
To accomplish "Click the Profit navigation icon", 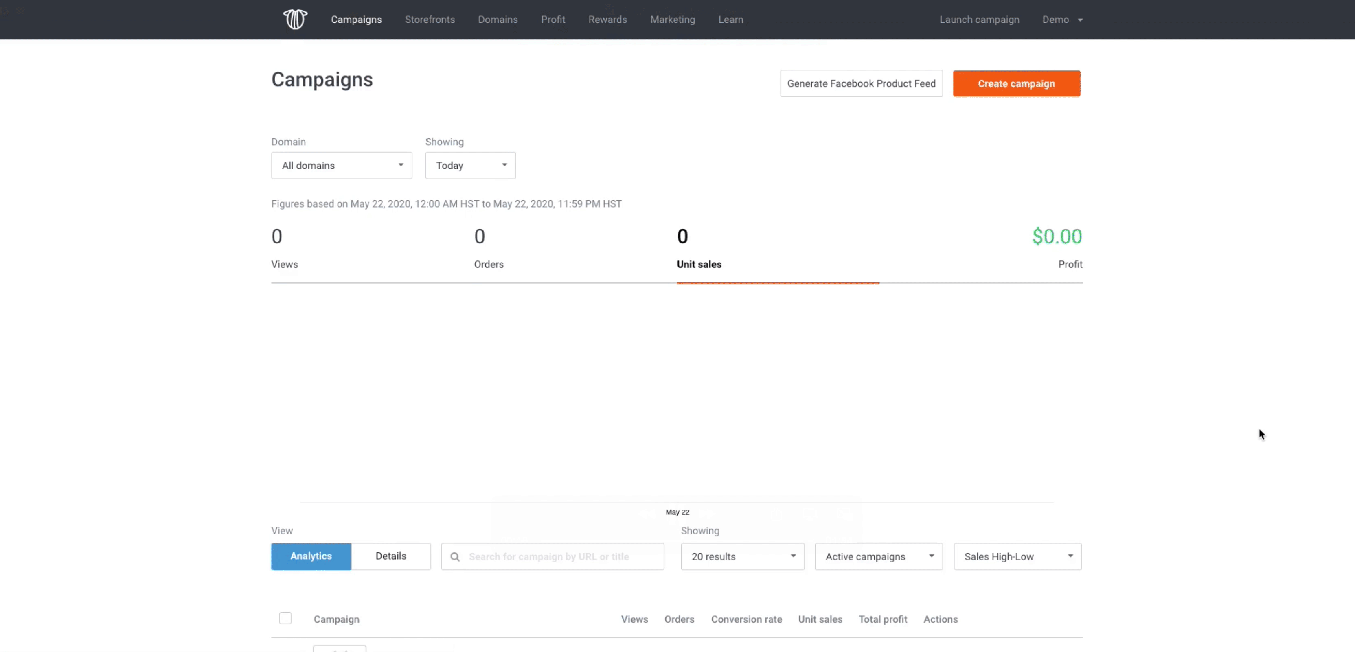I will tap(553, 19).
